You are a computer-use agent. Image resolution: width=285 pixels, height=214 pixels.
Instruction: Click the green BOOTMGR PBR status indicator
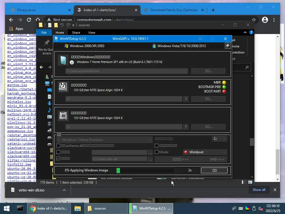[x=224, y=87]
